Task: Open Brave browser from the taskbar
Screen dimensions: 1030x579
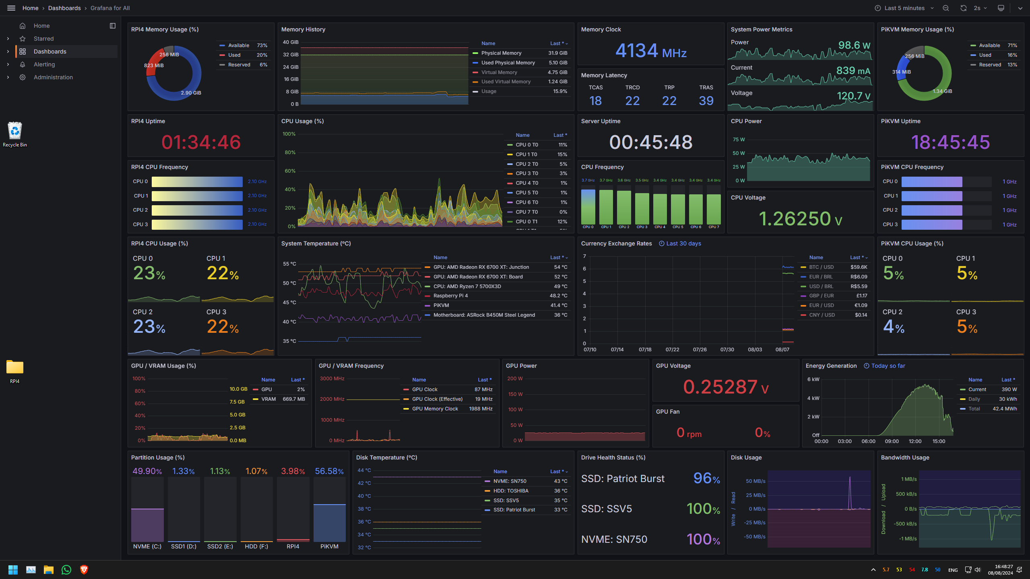Action: point(84,570)
